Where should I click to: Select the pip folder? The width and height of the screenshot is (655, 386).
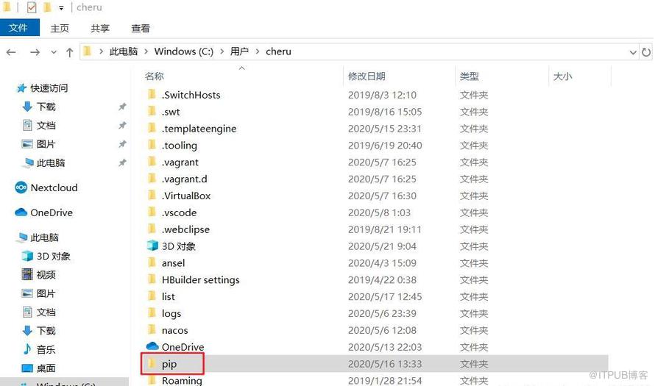(x=169, y=364)
